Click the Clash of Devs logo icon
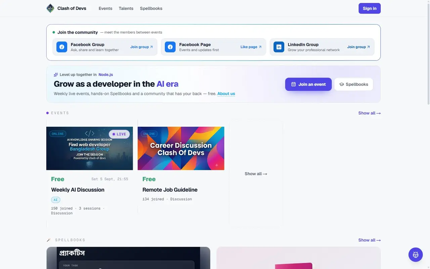The height and width of the screenshot is (269, 430). coord(50,8)
